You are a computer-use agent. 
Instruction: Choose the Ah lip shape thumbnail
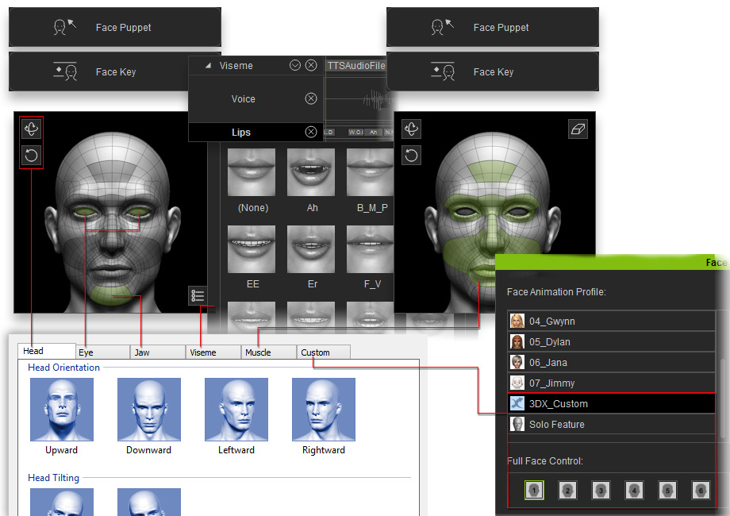(x=311, y=172)
